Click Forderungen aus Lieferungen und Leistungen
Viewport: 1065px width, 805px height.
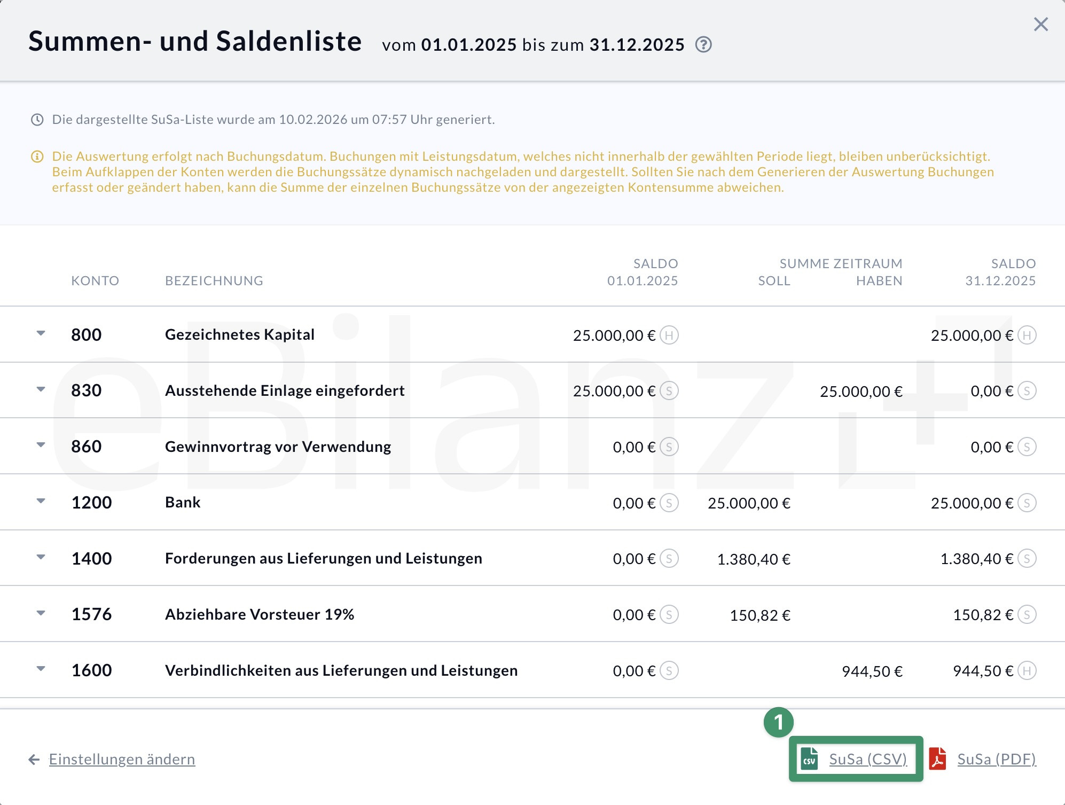click(x=324, y=558)
